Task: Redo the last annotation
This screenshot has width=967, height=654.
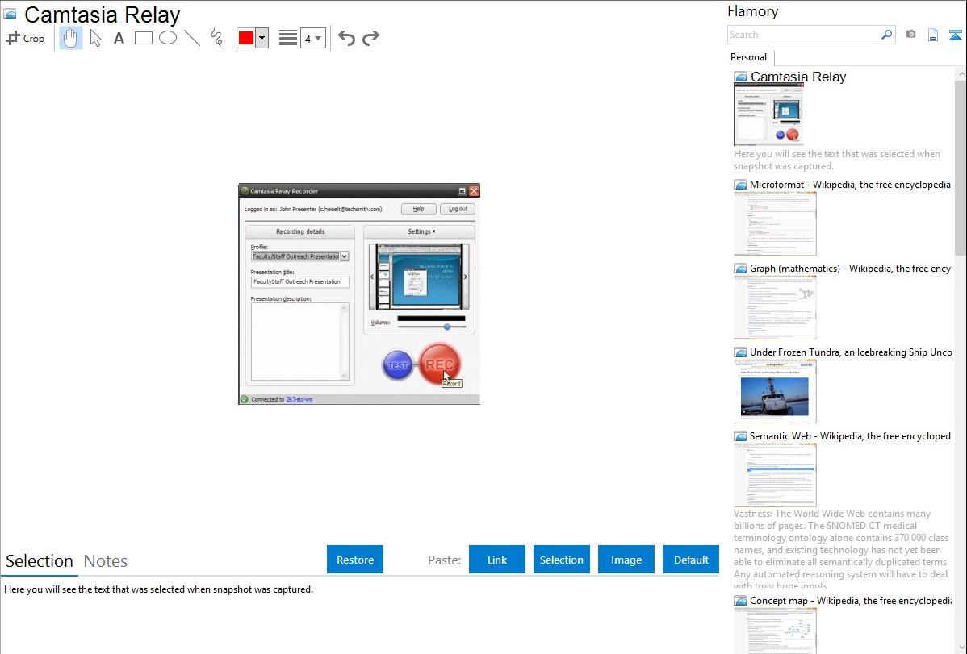Action: point(370,38)
